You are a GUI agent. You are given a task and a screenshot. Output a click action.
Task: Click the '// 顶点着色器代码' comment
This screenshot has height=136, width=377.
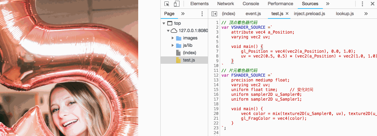click(x=240, y=22)
